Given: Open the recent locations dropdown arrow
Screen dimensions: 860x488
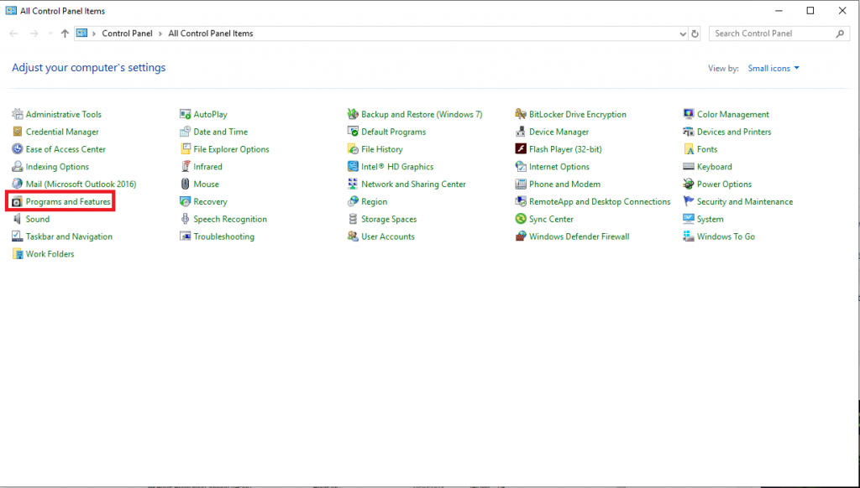Looking at the screenshot, I should pyautogui.click(x=50, y=34).
